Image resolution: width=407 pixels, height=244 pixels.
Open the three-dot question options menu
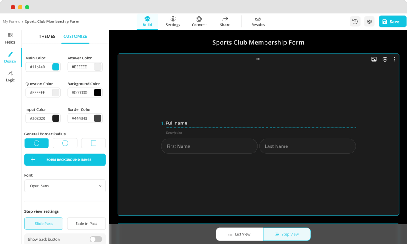coord(394,59)
